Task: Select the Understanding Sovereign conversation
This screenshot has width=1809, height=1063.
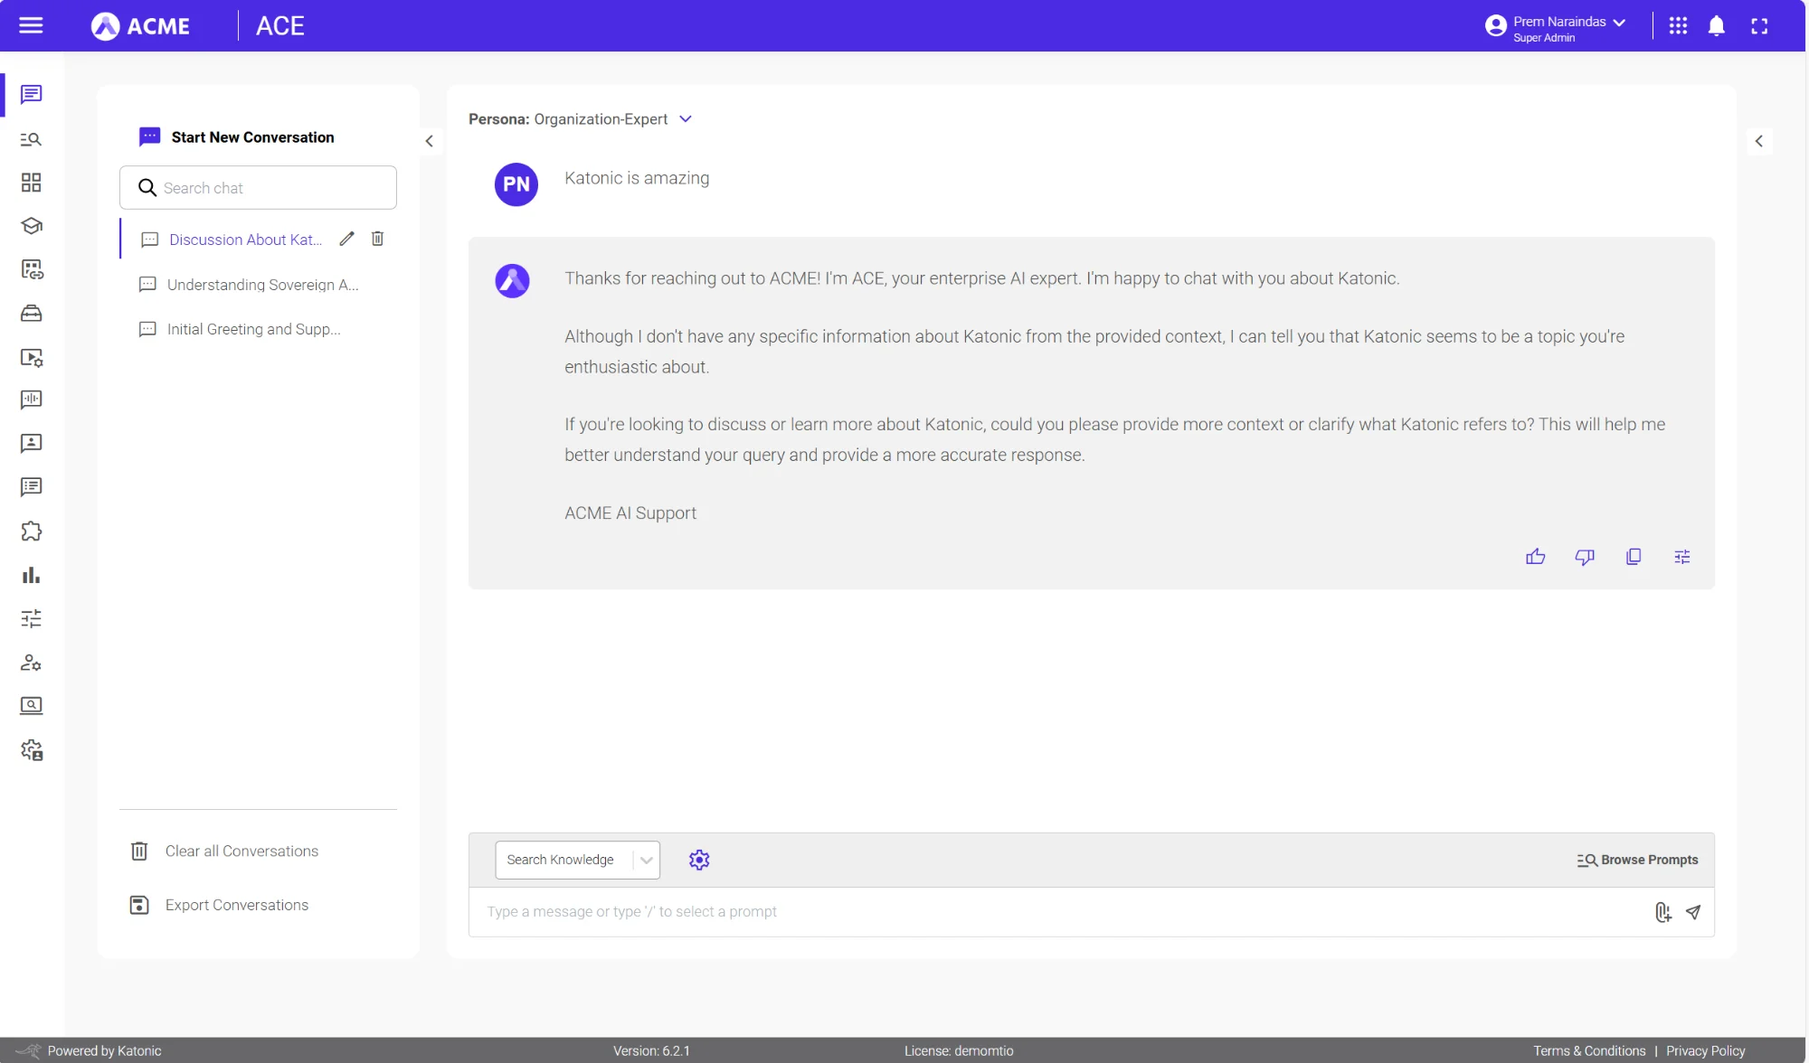Action: pyautogui.click(x=260, y=285)
